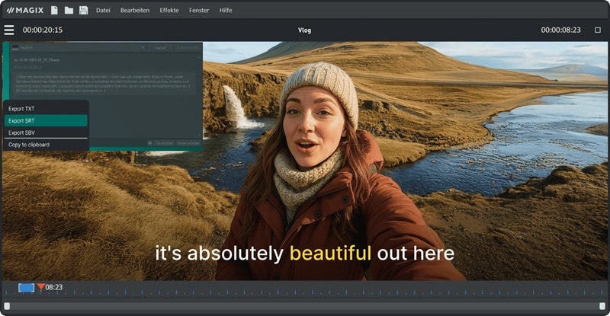
Task: Open the Effekte menu
Action: [169, 11]
